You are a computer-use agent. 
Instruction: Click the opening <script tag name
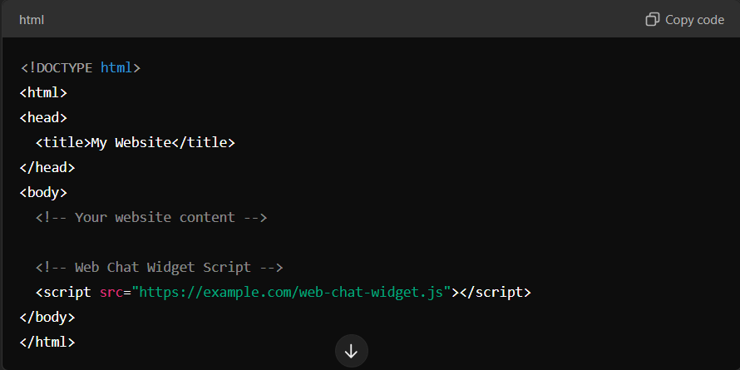63,292
